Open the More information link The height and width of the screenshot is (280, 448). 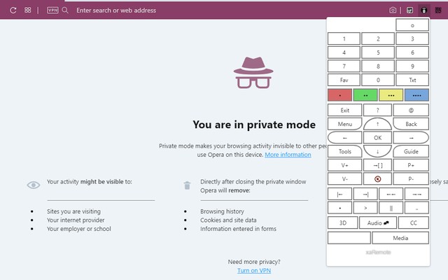click(288, 155)
